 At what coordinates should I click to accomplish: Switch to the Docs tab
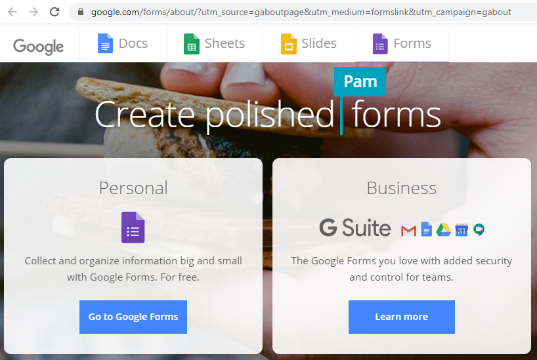click(123, 44)
